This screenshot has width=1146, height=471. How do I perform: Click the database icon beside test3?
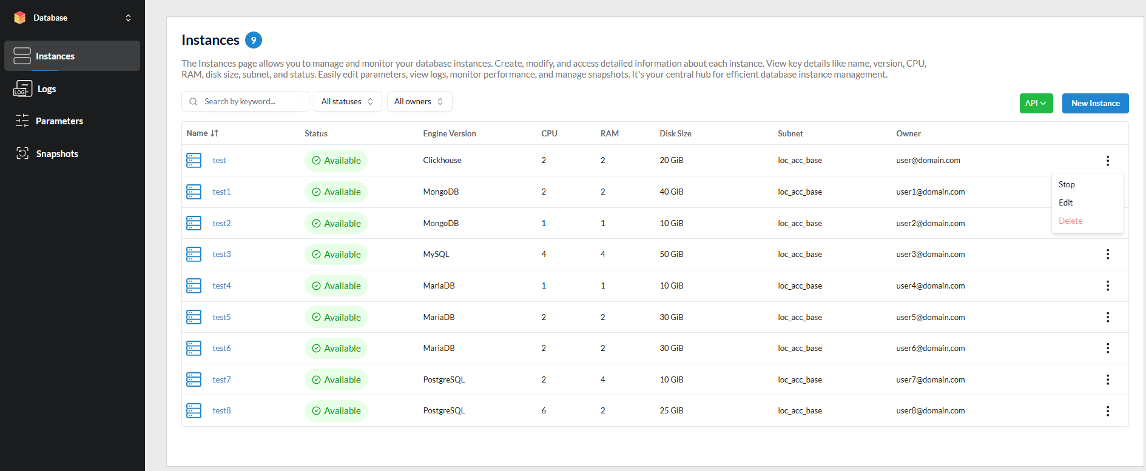pyautogui.click(x=194, y=254)
